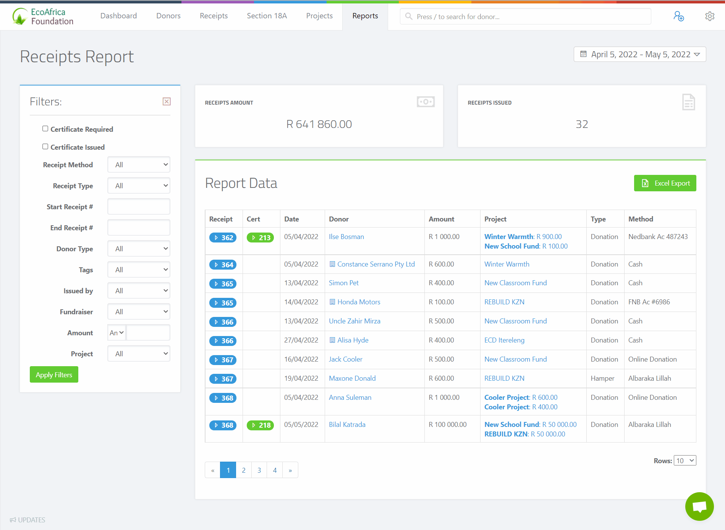
Task: Click the Updates megaphone icon
Action: point(13,520)
